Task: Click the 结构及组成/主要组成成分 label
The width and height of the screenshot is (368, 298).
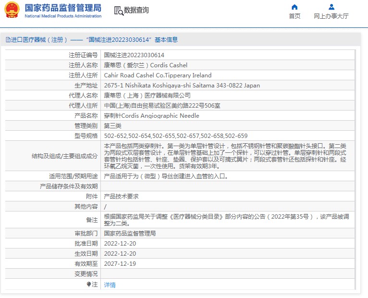Action: (x=64, y=156)
